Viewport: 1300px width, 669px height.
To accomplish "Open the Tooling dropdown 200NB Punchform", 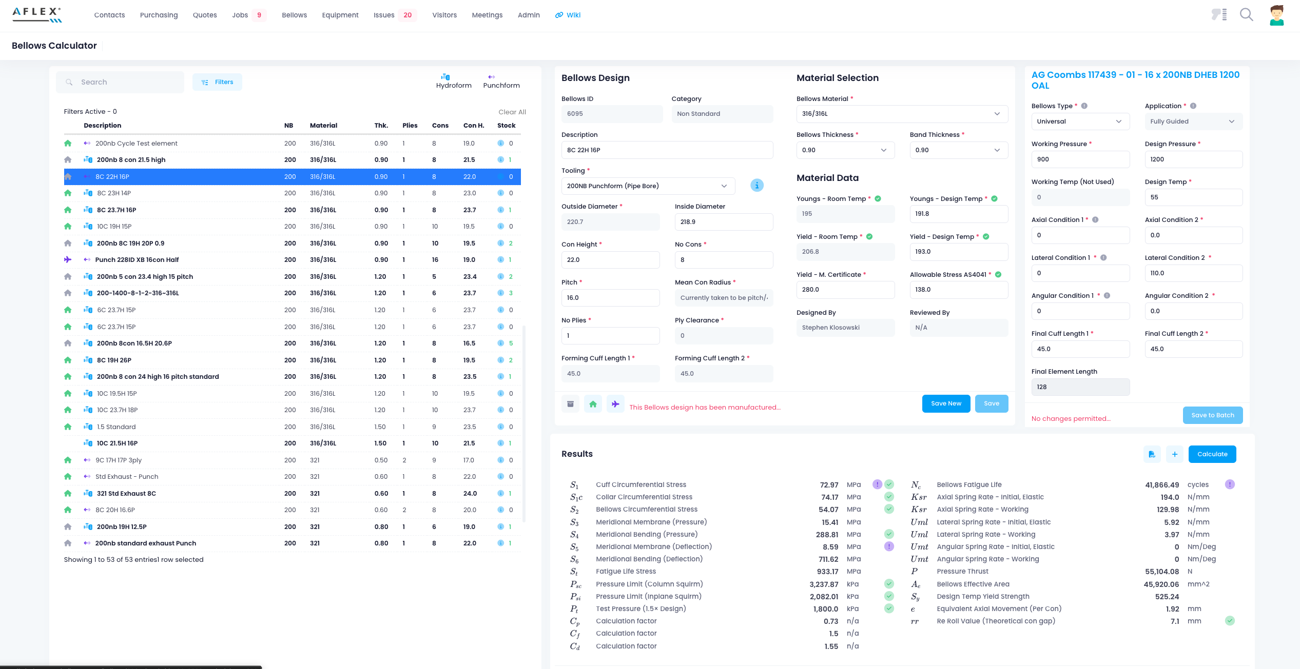I will 648,186.
